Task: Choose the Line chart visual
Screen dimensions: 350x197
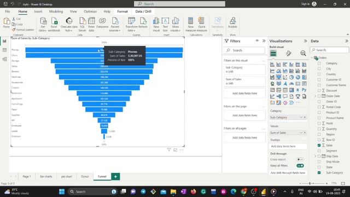Action: (x=272, y=71)
